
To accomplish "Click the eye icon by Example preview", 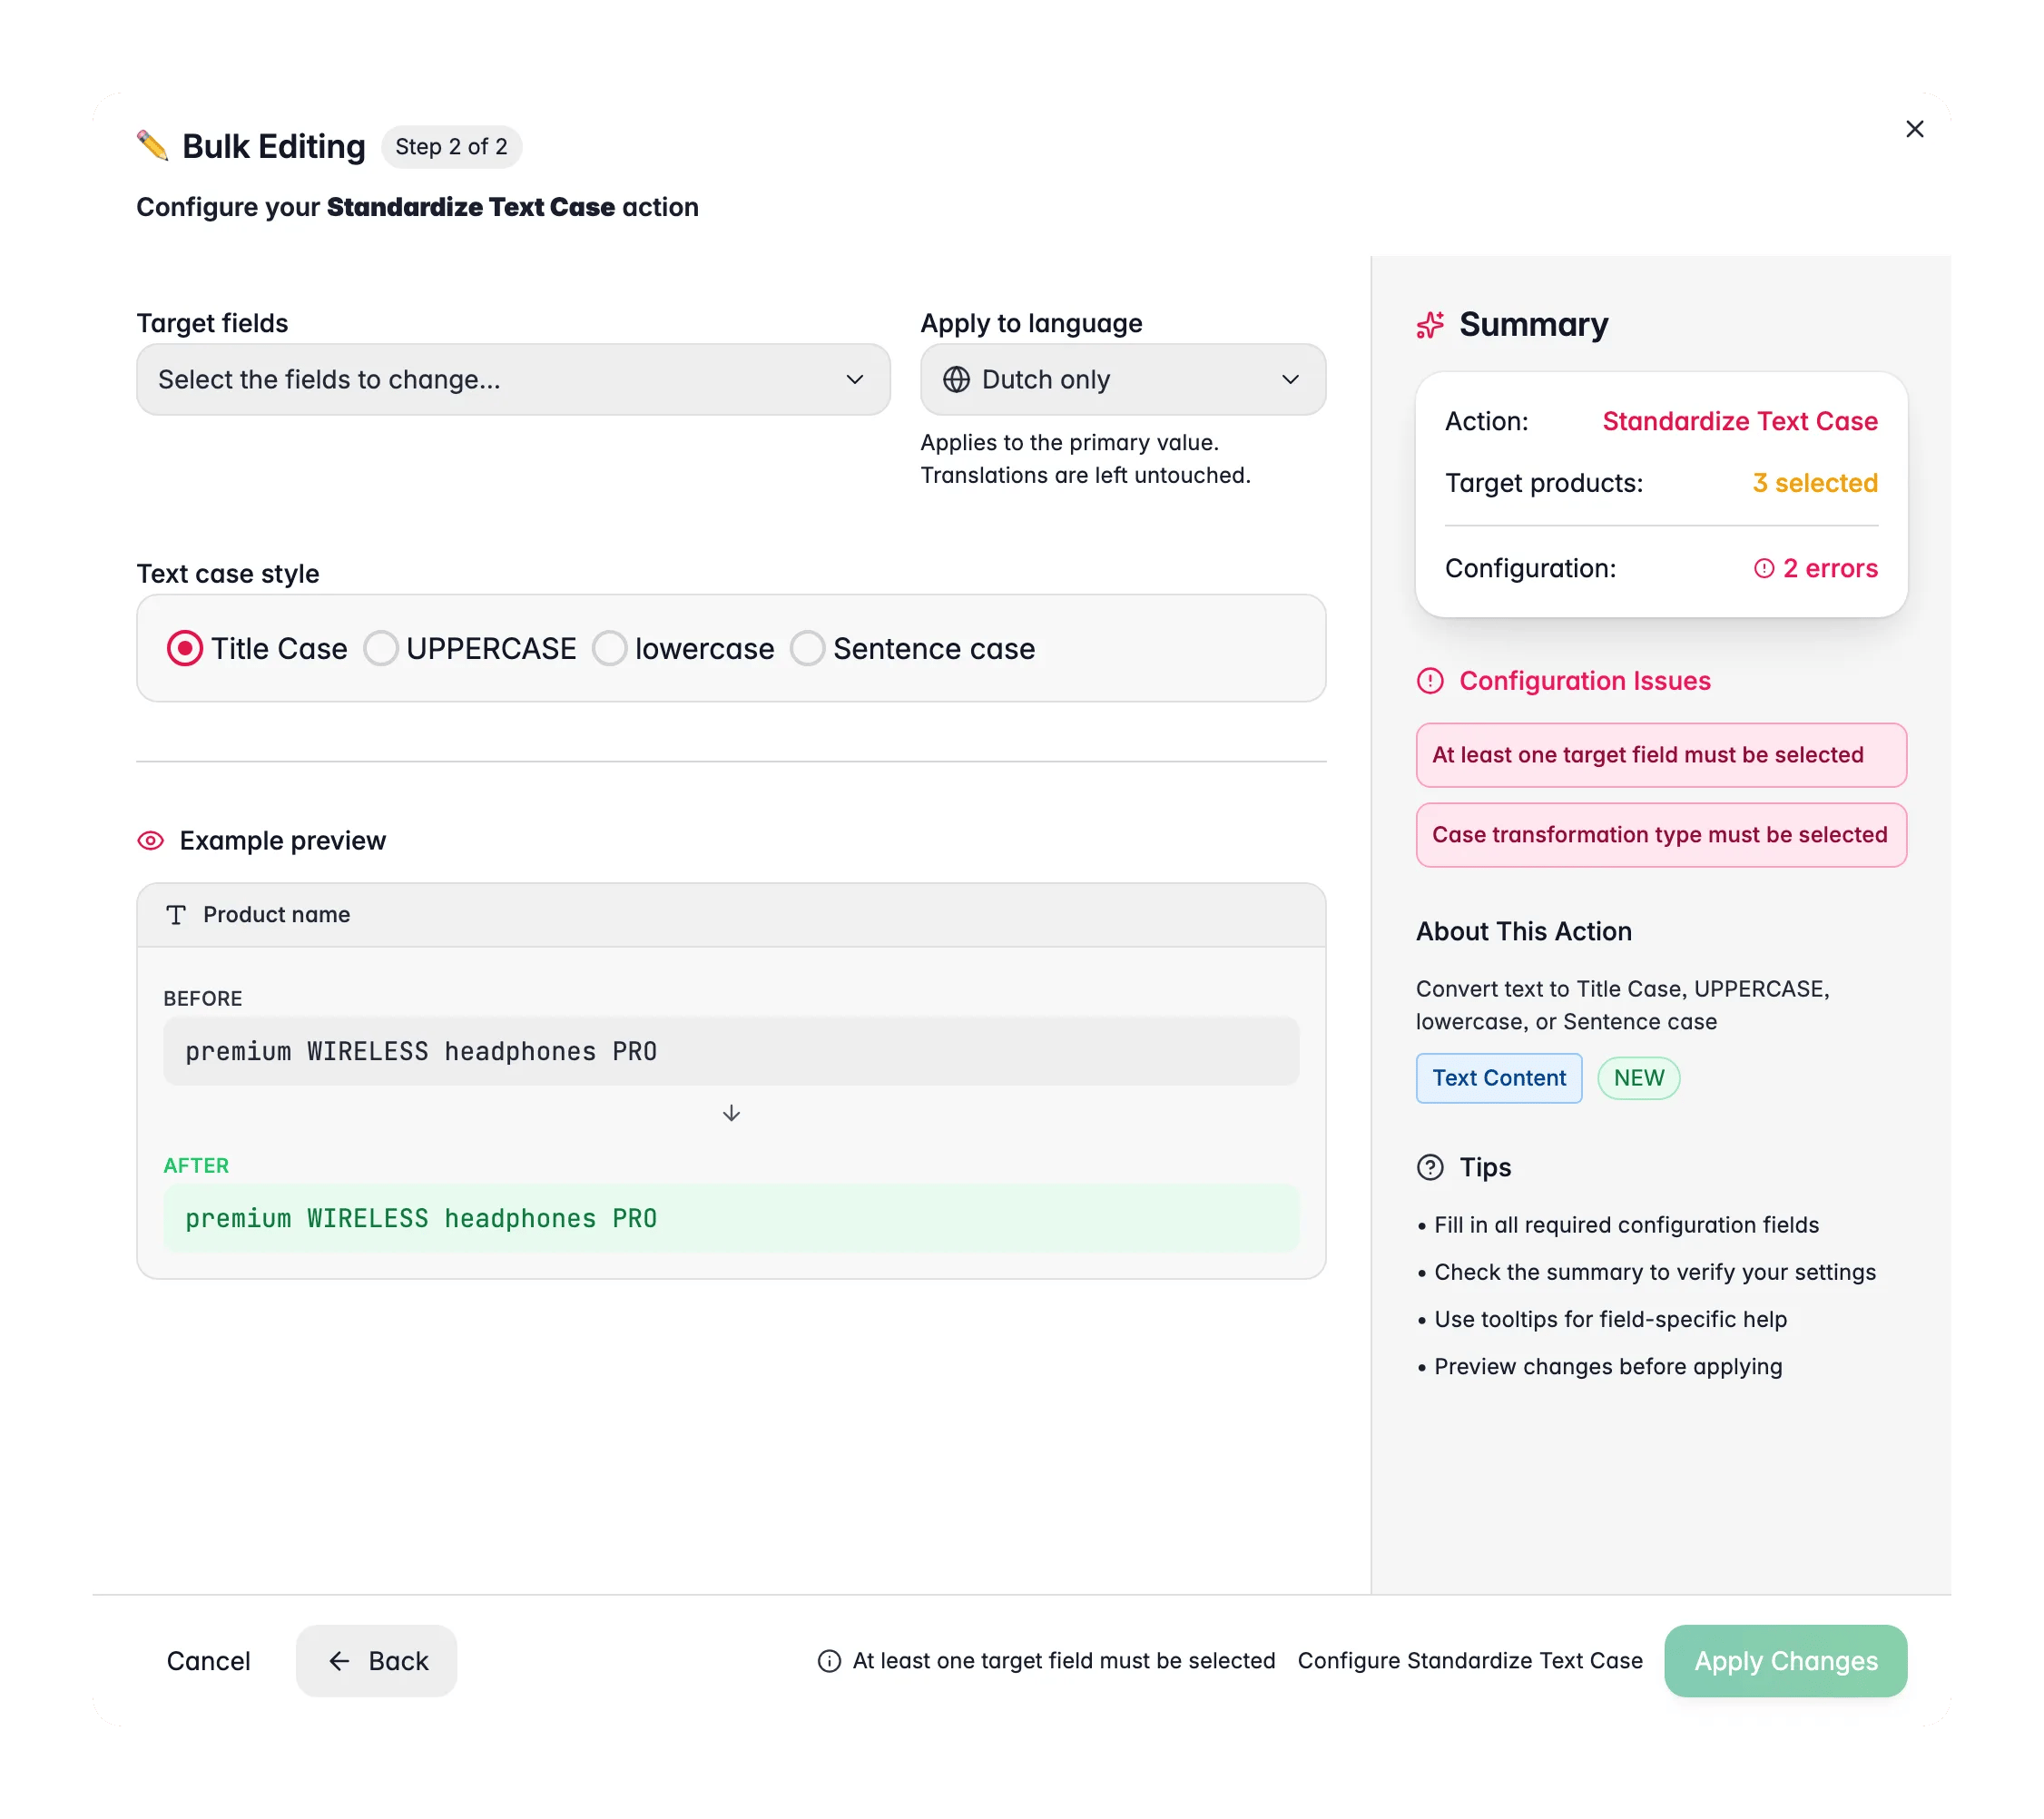I will point(150,841).
